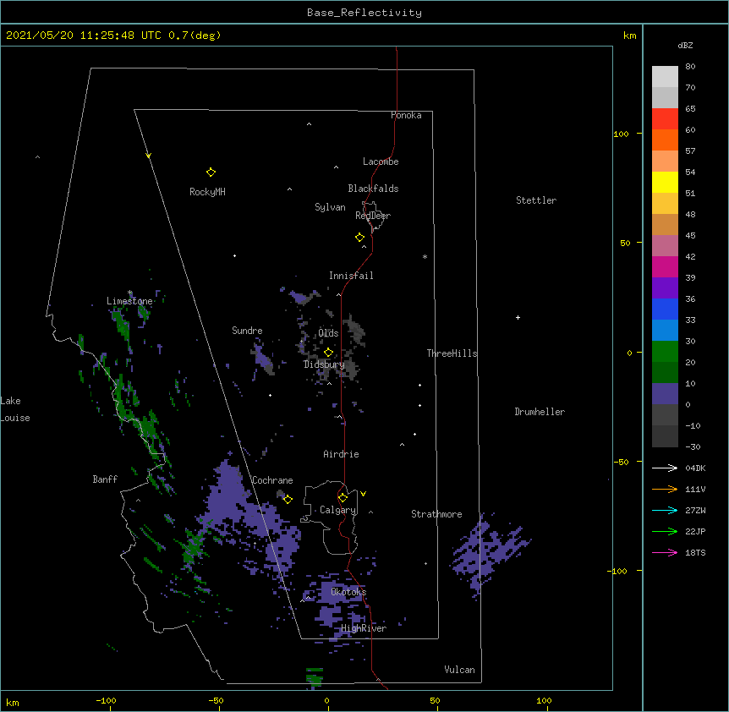Screen dimensions: 729x712
Task: Click the yellow diamond marker between Olds and Didsbury
Action: (328, 352)
